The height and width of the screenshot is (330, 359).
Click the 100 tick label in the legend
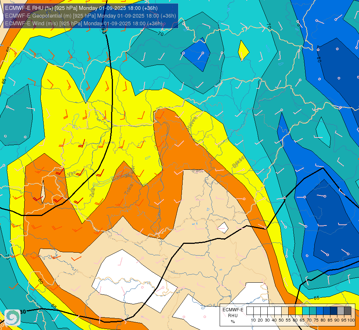point(351,320)
